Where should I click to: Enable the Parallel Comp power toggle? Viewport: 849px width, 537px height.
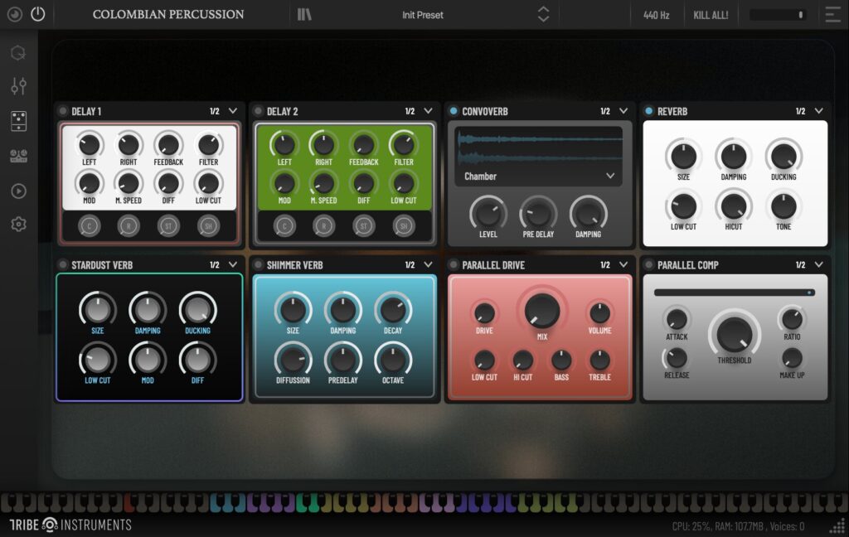(648, 264)
